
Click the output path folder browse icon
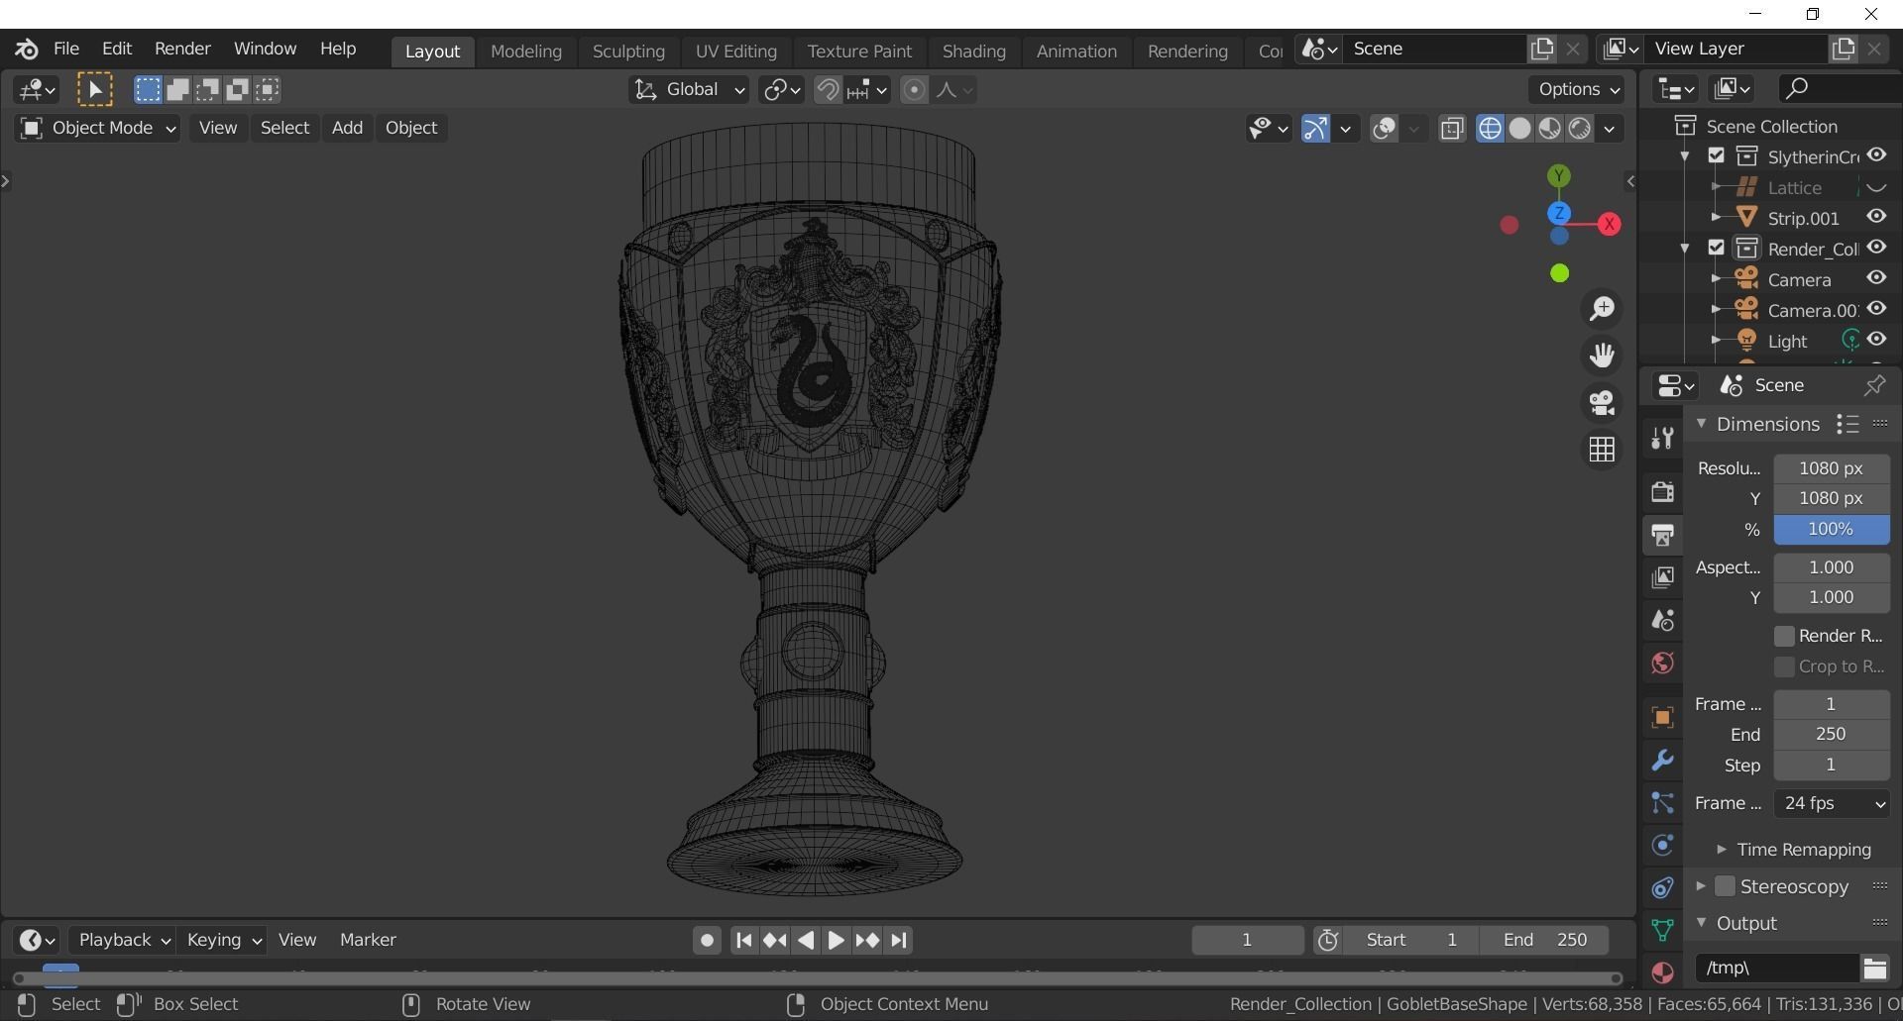(1874, 968)
